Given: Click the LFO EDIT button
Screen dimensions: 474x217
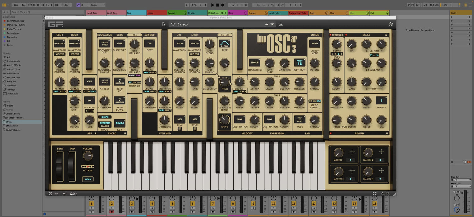Looking at the screenshot, I should (x=195, y=54).
